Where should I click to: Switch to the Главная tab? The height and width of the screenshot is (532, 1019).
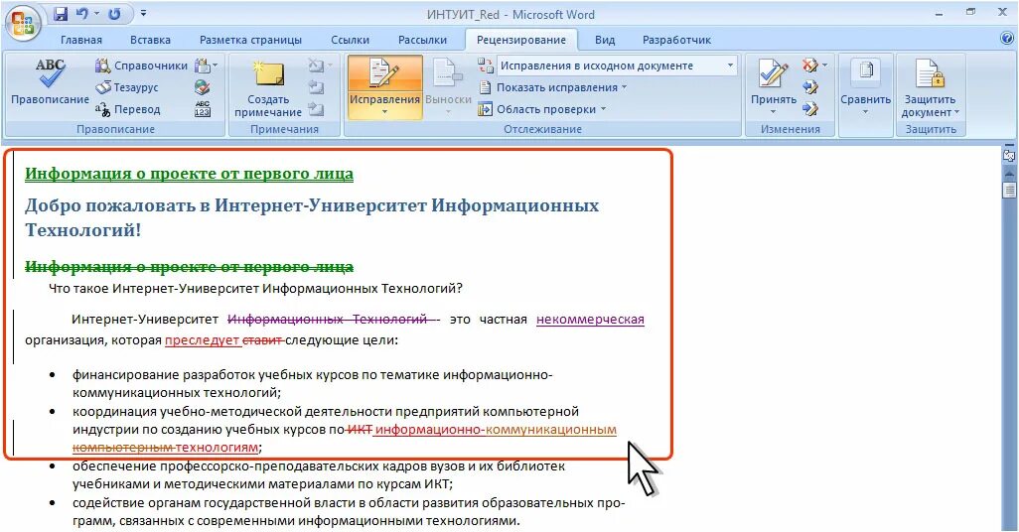tap(81, 40)
